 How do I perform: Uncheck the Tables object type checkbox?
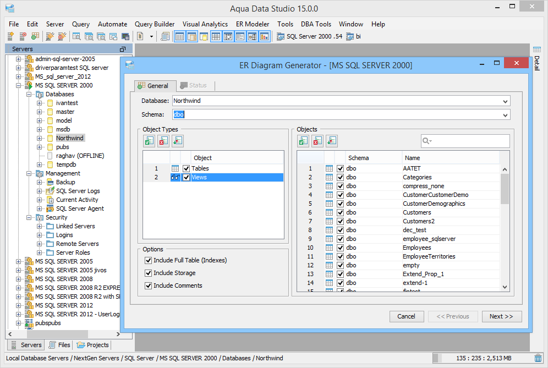click(x=187, y=168)
